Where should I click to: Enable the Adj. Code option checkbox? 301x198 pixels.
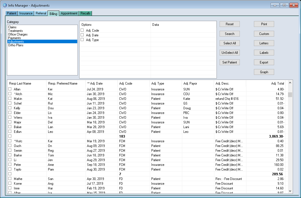click(82, 30)
